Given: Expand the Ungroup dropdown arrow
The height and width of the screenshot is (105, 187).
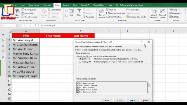Looking at the screenshot, I should [x=182, y=13].
